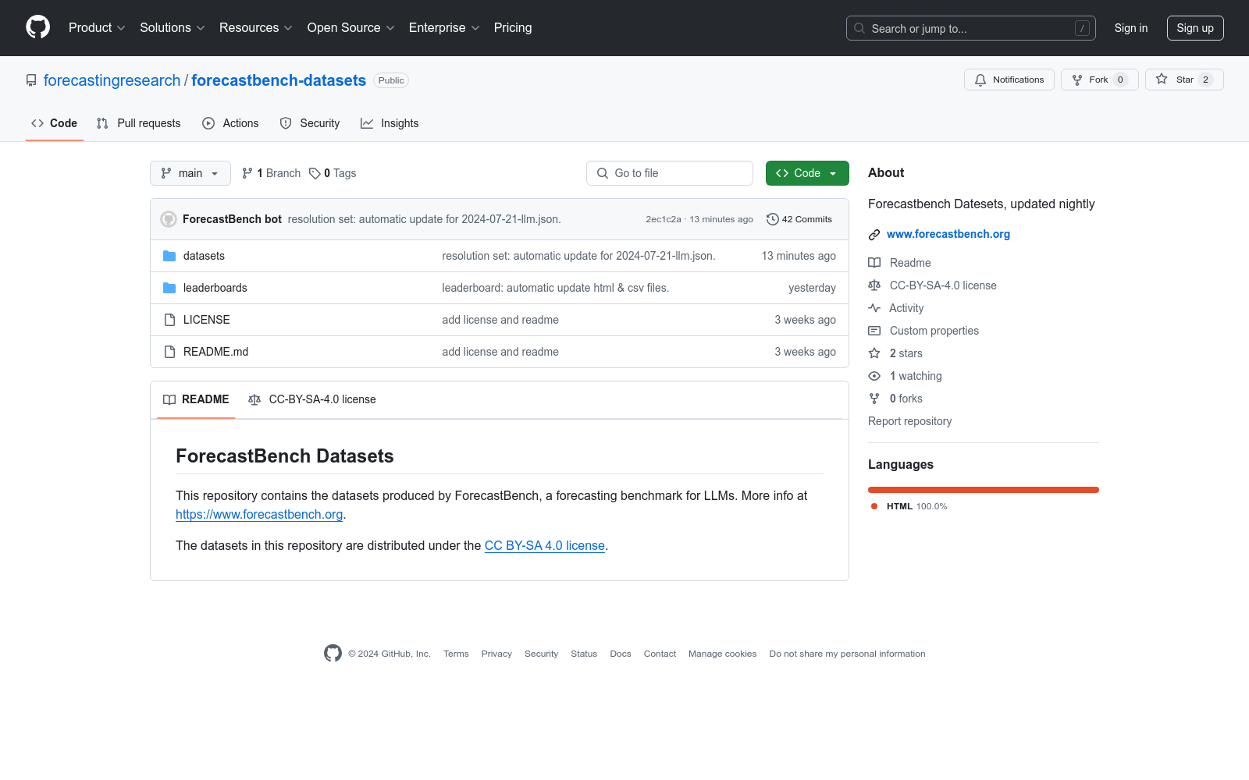Click the GitHub logo in the header
The height and width of the screenshot is (780, 1249).
[x=37, y=27]
